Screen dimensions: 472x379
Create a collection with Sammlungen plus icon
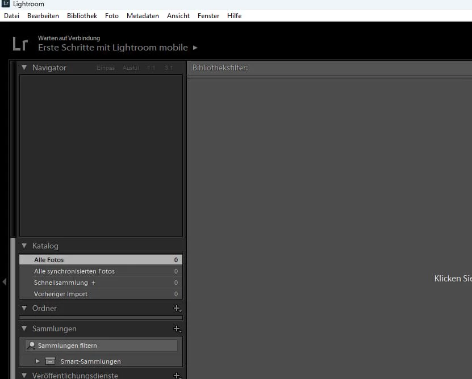pos(177,329)
